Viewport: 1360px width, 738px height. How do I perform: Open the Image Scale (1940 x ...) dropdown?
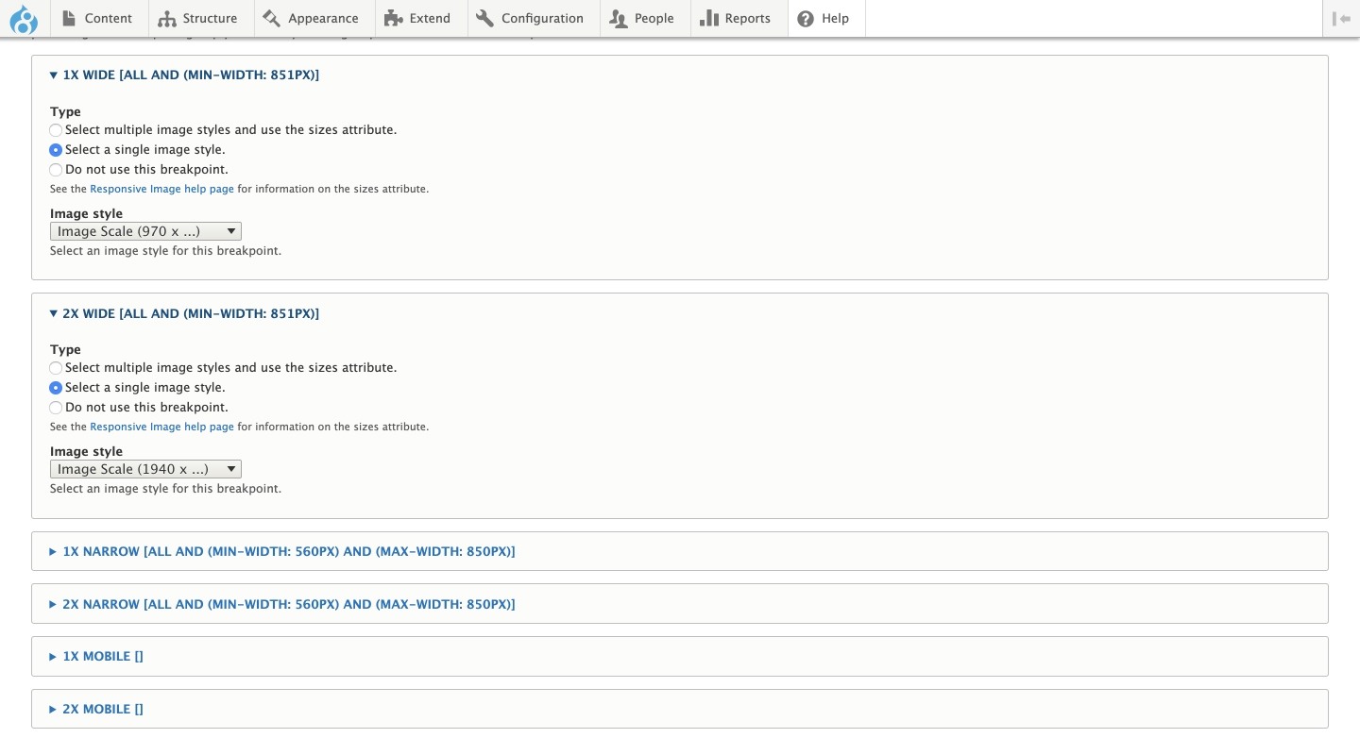tap(145, 469)
